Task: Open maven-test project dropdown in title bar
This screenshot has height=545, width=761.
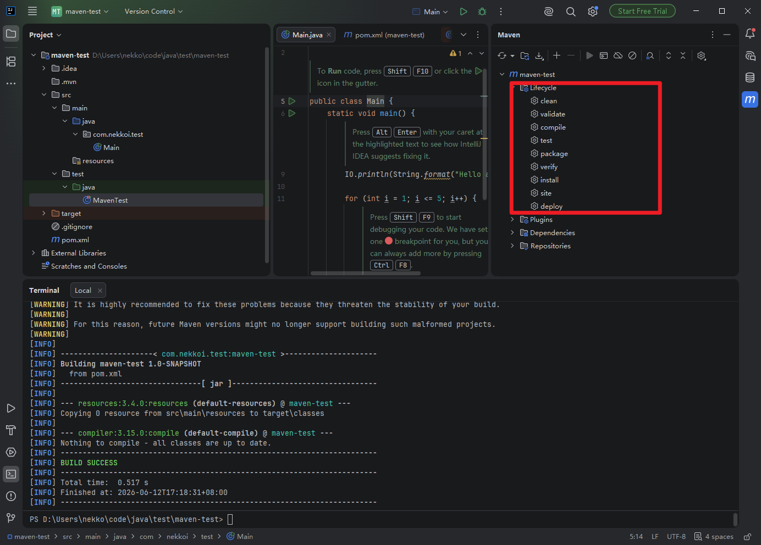Action: pos(80,12)
